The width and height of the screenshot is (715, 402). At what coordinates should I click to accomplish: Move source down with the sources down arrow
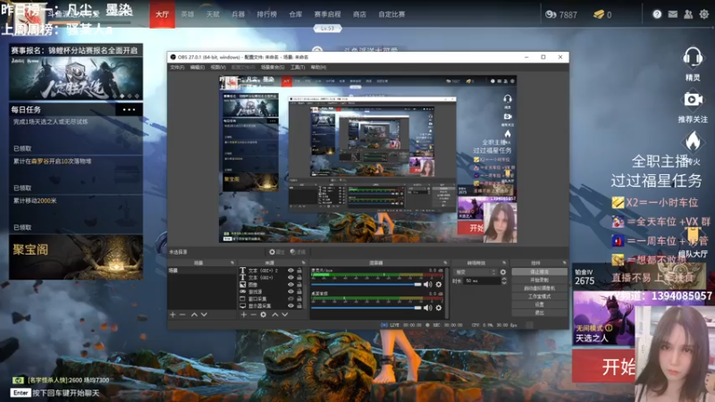click(x=285, y=314)
